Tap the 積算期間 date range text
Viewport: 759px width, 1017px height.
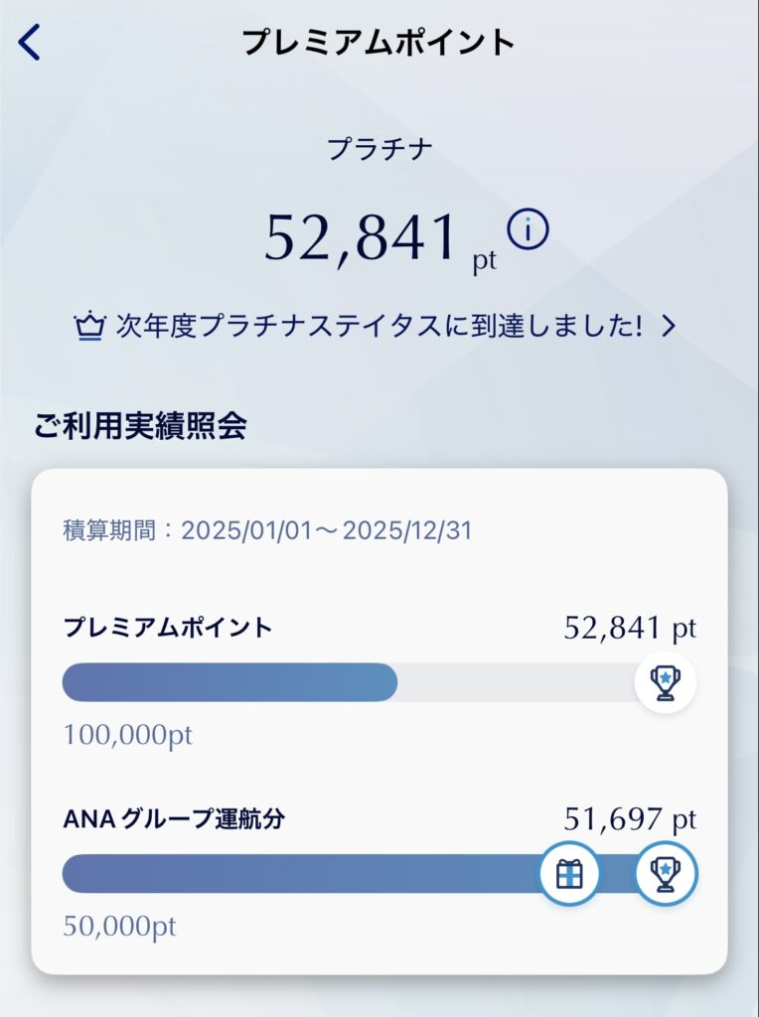tap(266, 530)
